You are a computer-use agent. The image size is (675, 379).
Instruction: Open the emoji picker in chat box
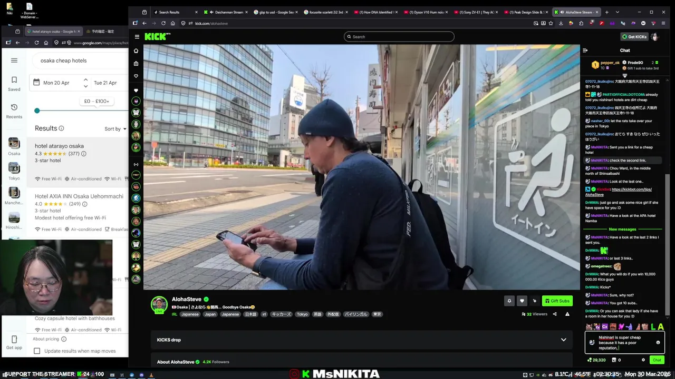click(658, 342)
